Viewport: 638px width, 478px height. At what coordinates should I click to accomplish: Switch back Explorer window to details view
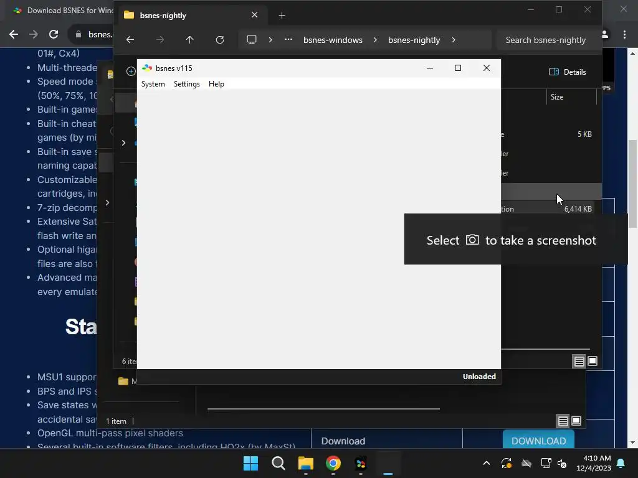coord(563,421)
